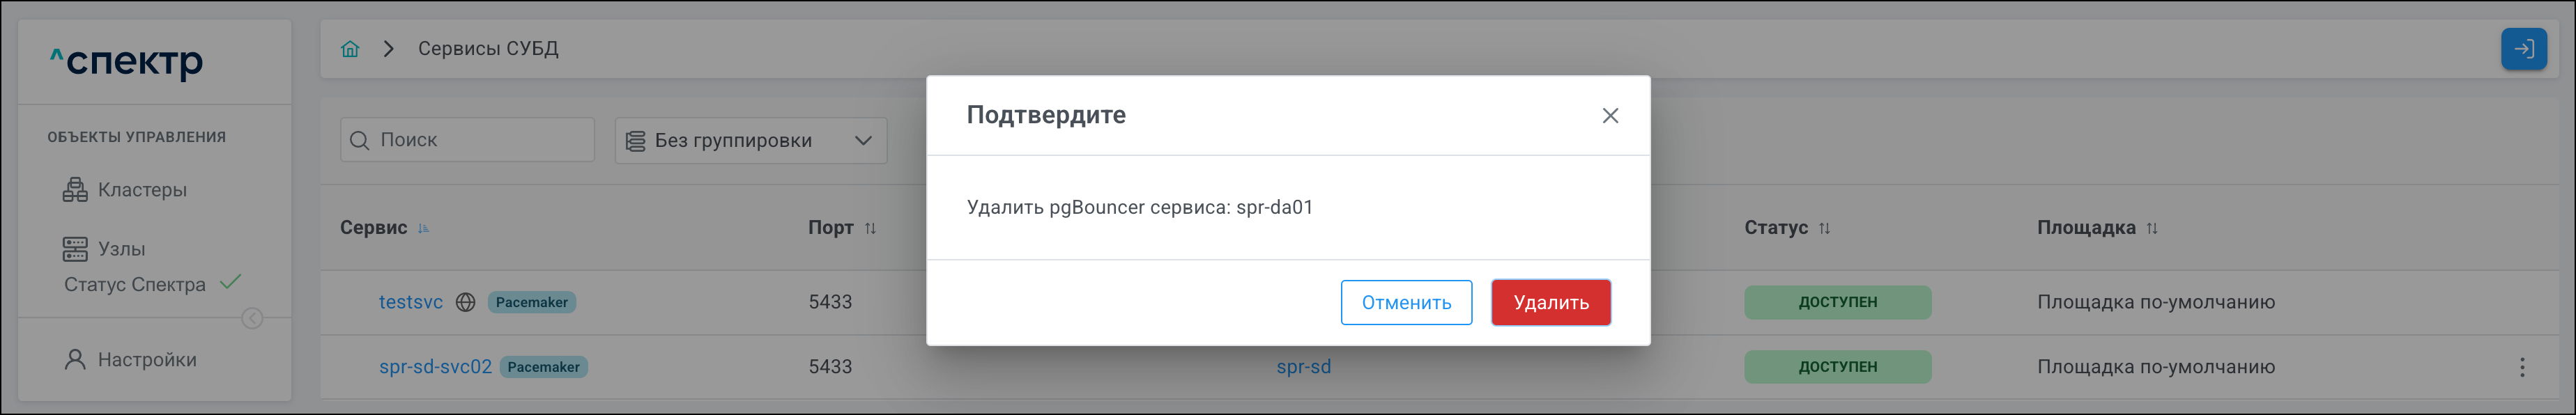Screen dimensions: 2576x415
Task: Click the globe icon next to testsvc
Action: point(465,302)
